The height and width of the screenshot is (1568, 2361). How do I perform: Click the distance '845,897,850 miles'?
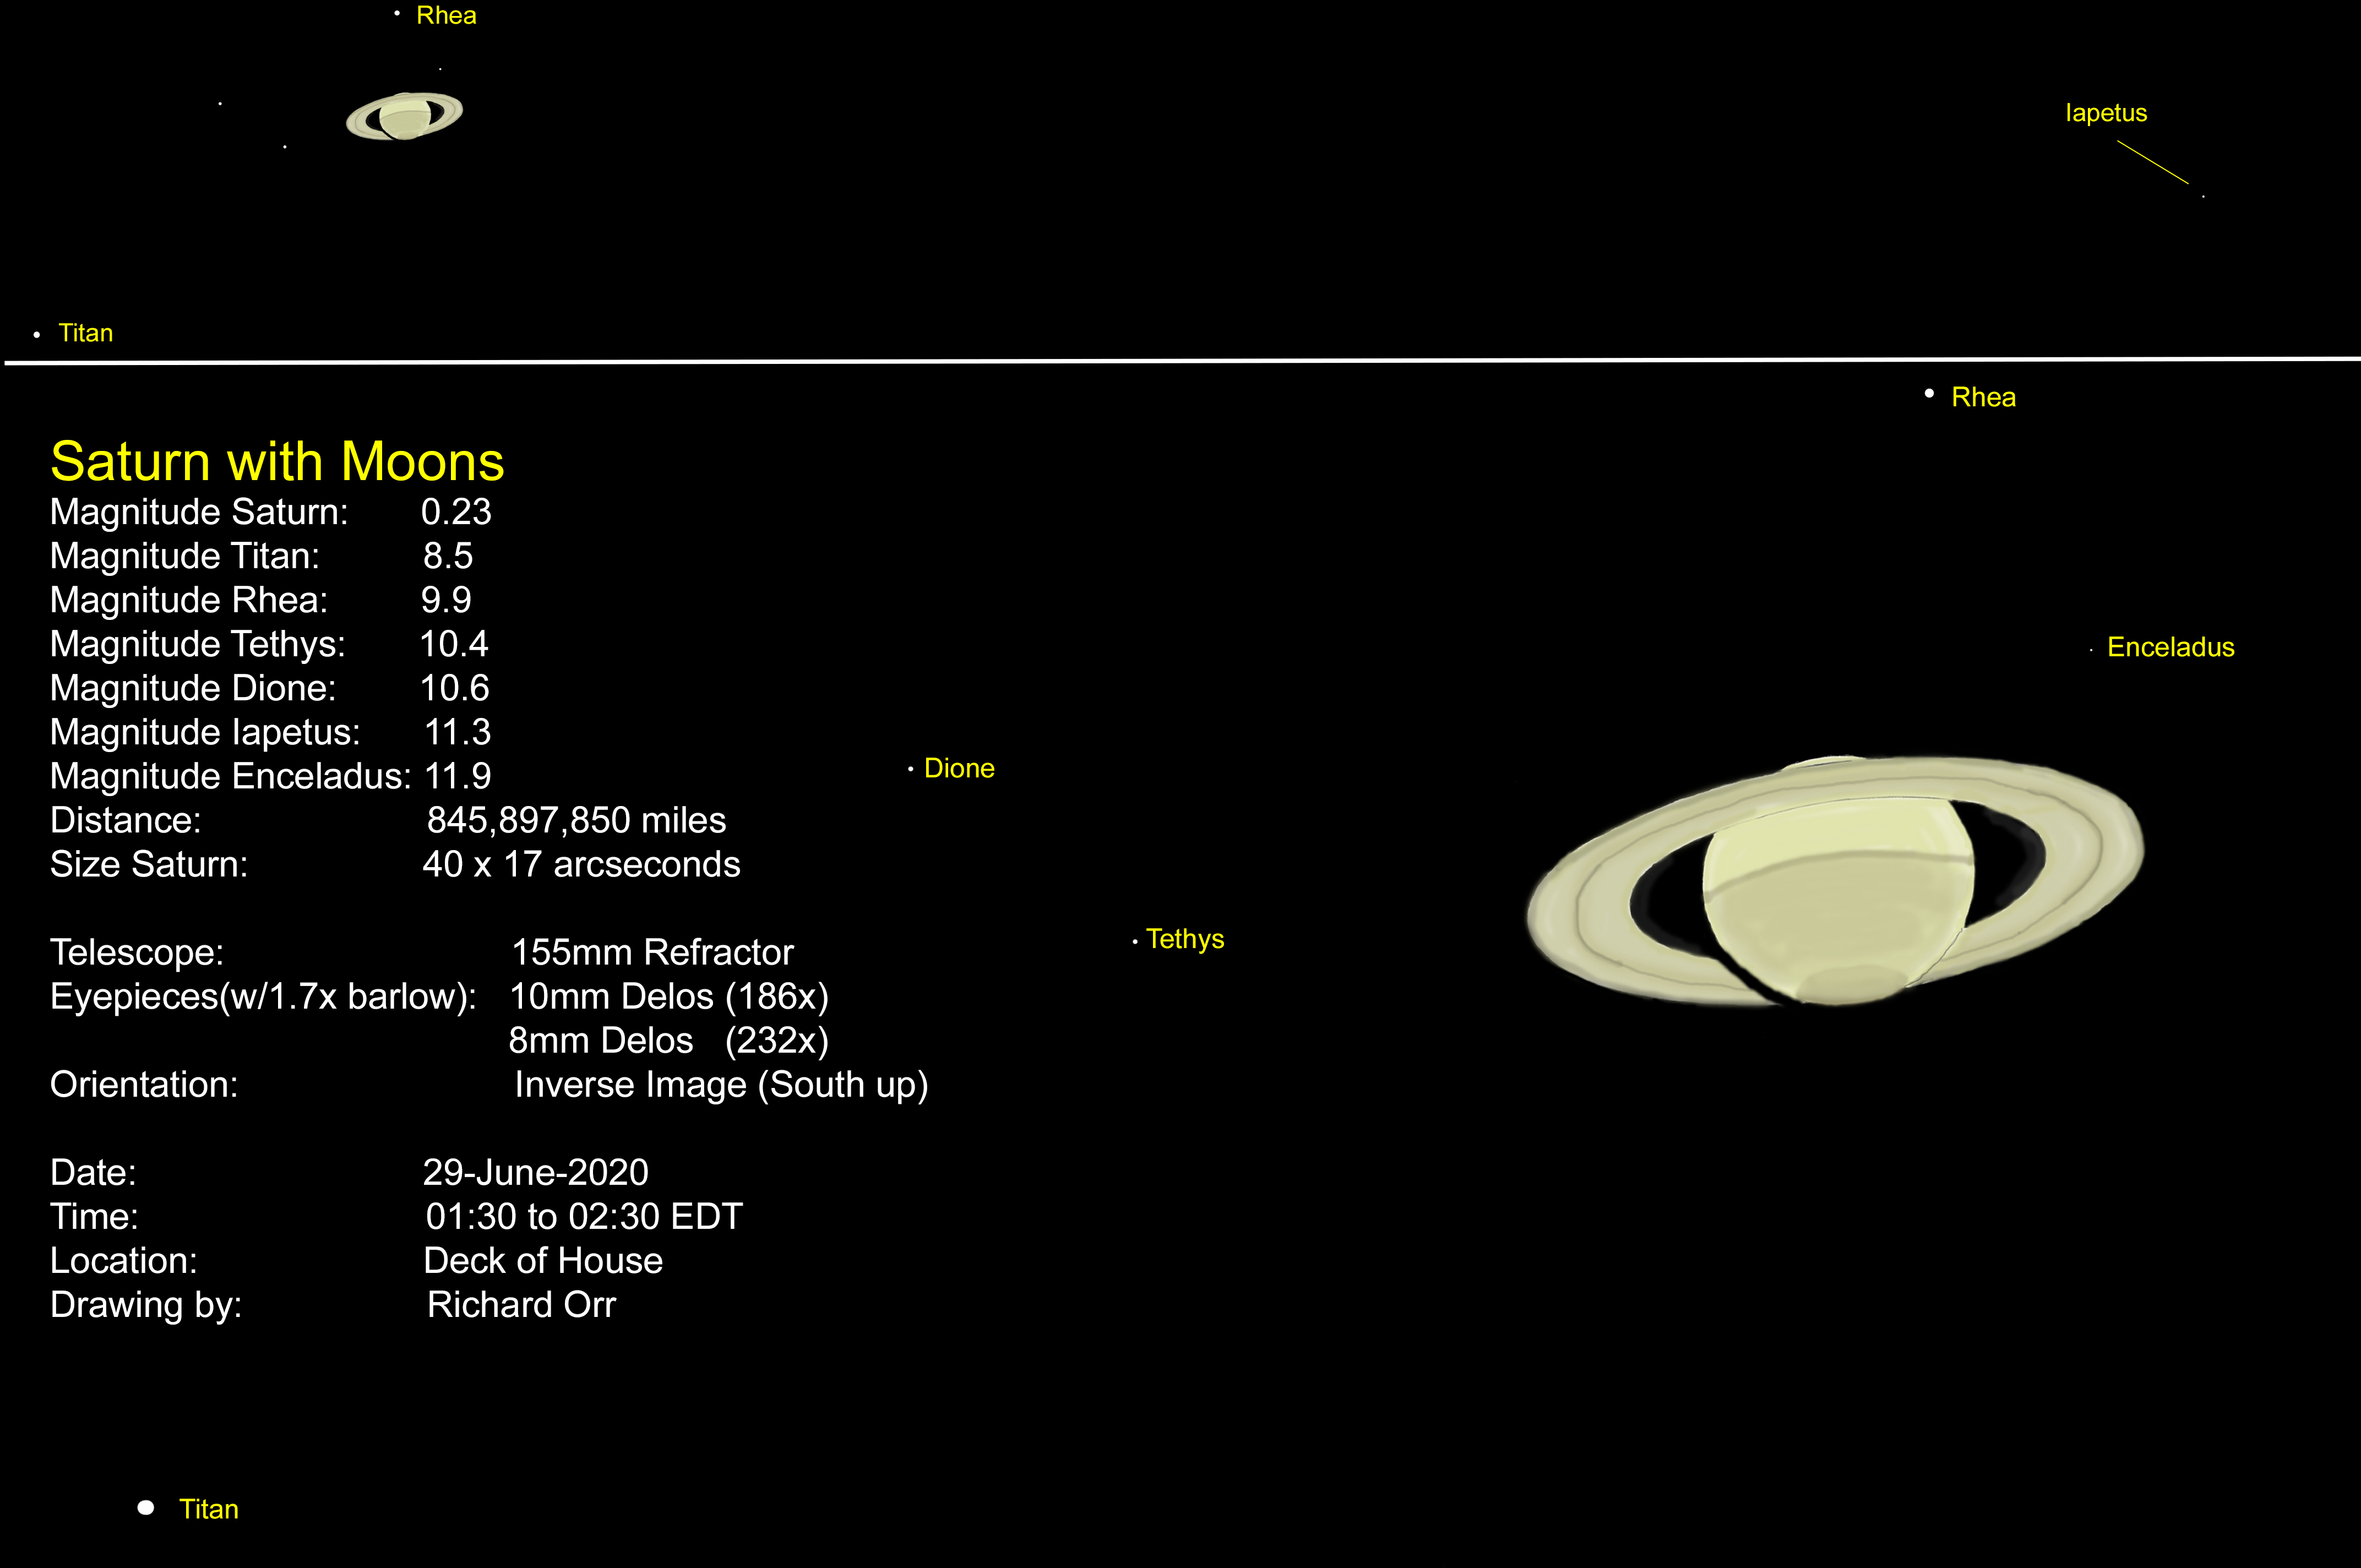(x=576, y=820)
